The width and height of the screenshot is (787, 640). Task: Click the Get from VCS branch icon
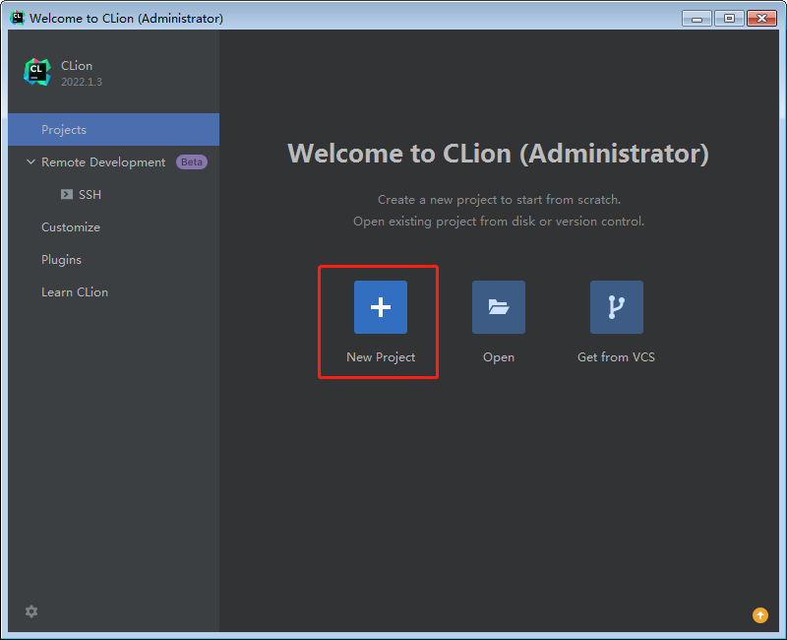(616, 307)
